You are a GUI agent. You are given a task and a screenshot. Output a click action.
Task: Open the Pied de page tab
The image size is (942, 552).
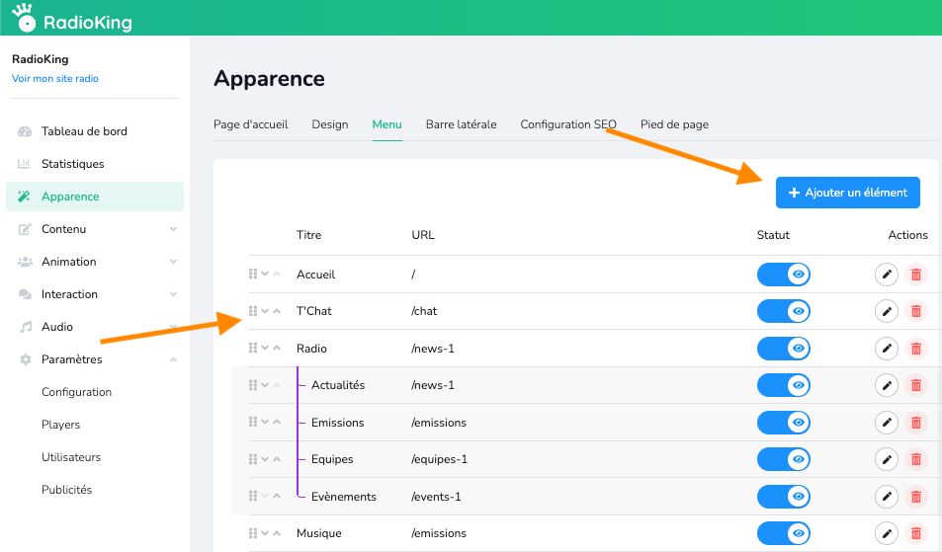674,124
